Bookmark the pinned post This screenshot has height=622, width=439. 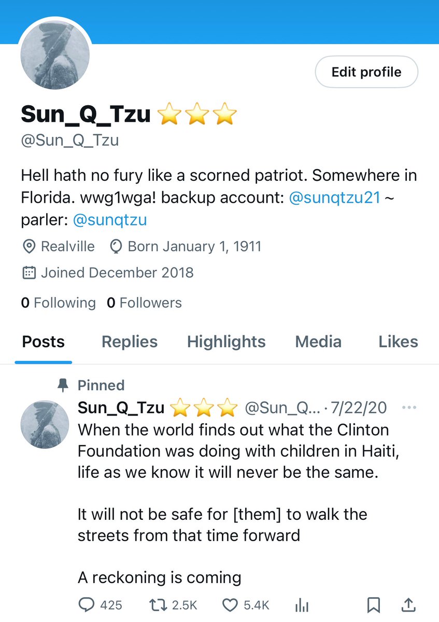374,605
